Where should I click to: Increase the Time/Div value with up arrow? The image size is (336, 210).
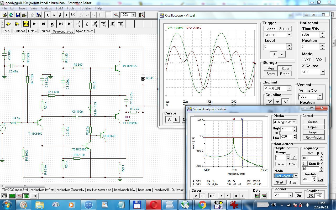322,33
